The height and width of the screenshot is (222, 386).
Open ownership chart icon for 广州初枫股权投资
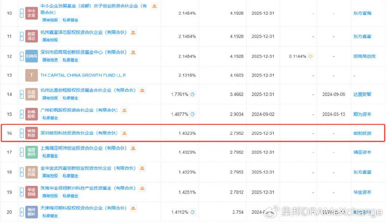click(x=124, y=110)
